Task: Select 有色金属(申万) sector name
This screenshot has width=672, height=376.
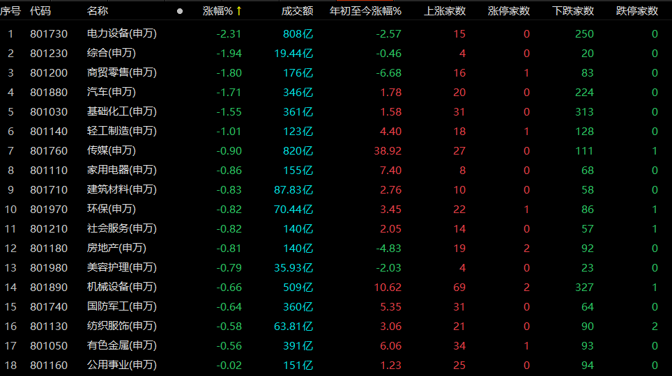Action: (x=122, y=345)
